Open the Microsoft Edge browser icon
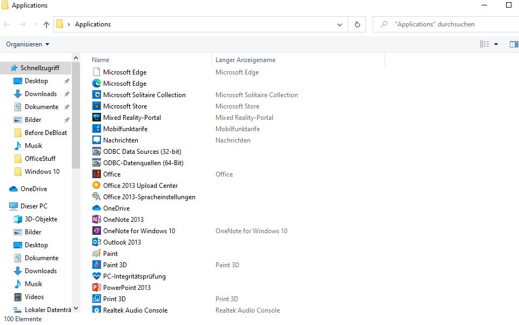 [x=96, y=83]
